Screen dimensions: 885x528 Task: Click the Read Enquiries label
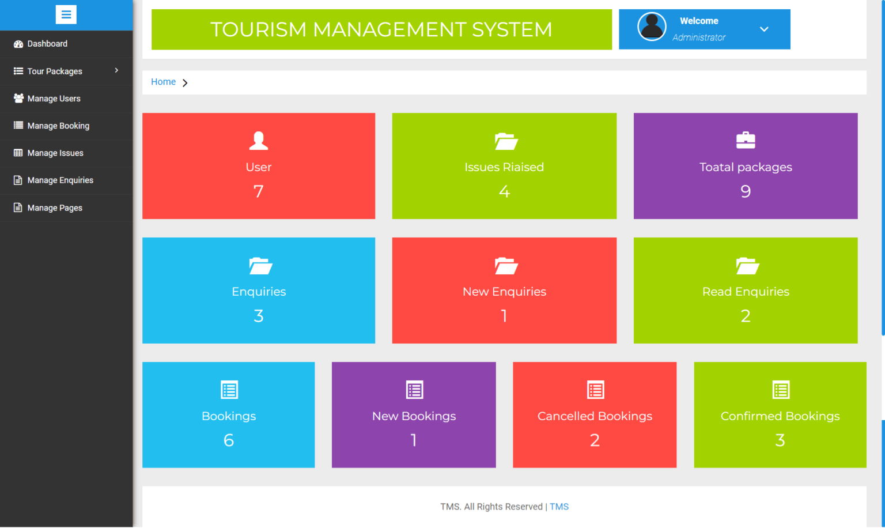[746, 292]
